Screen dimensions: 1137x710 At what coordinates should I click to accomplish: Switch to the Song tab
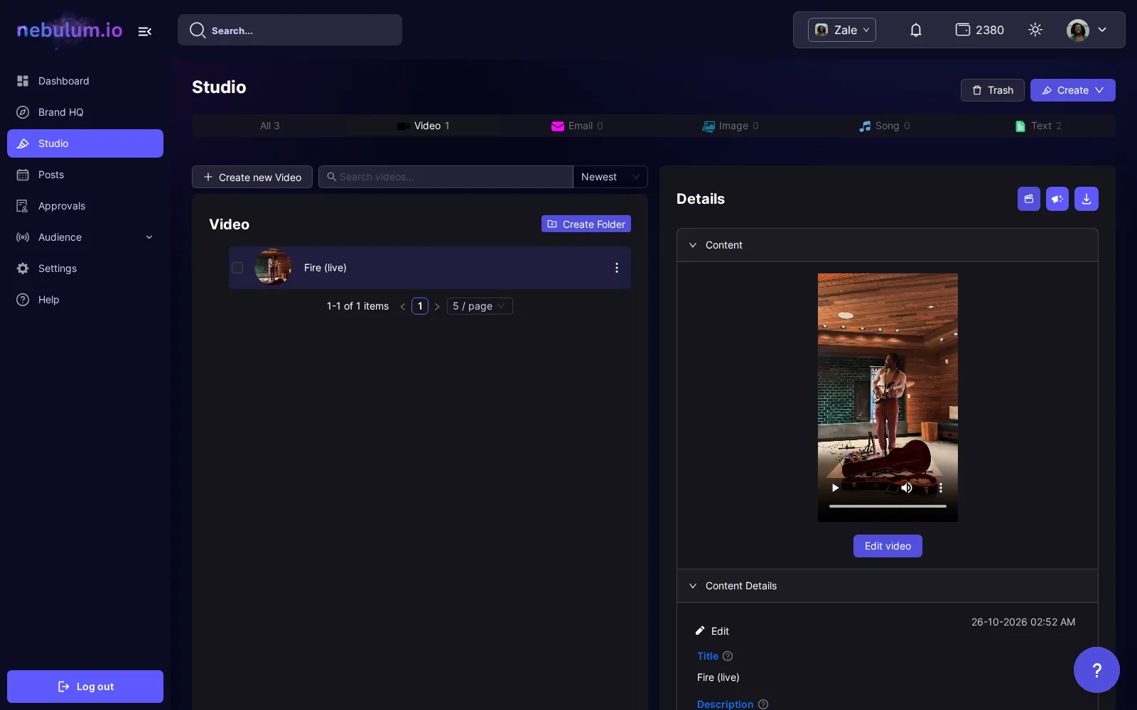(884, 126)
